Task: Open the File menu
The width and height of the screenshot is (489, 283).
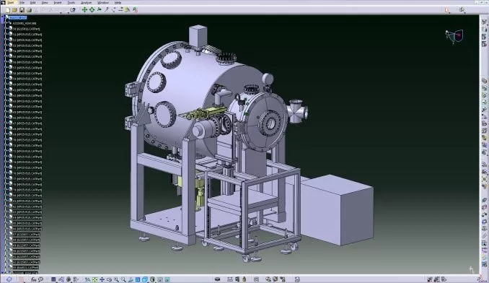Action: [x=22, y=2]
